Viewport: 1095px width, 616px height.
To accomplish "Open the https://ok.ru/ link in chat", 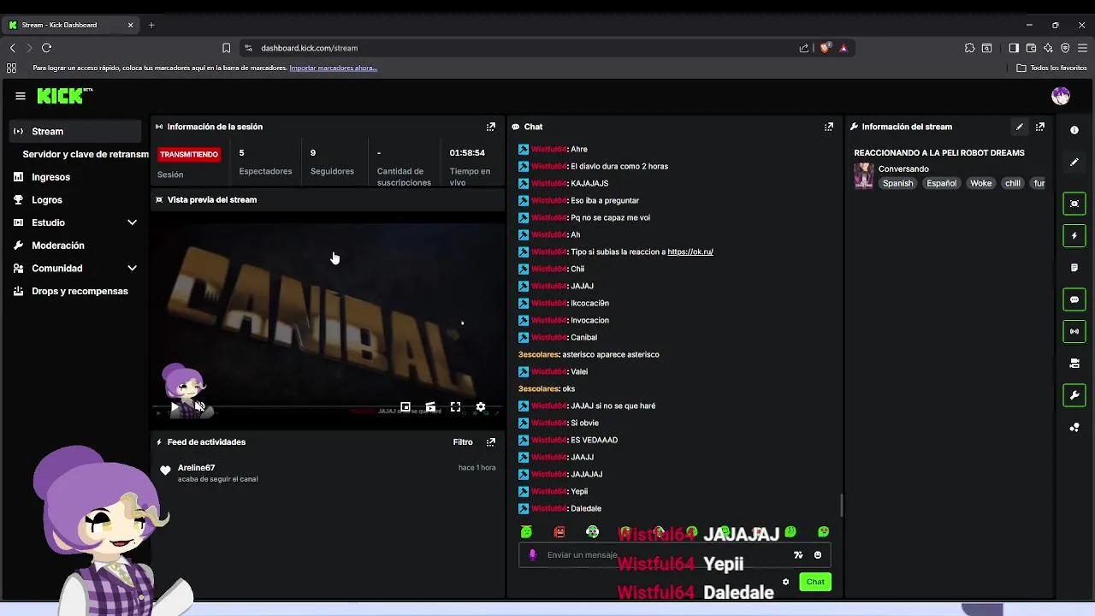I will point(690,252).
